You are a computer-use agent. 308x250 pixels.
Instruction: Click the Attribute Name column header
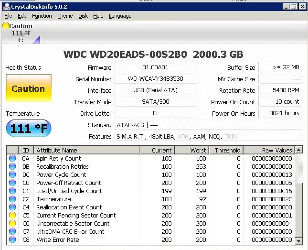point(87,150)
